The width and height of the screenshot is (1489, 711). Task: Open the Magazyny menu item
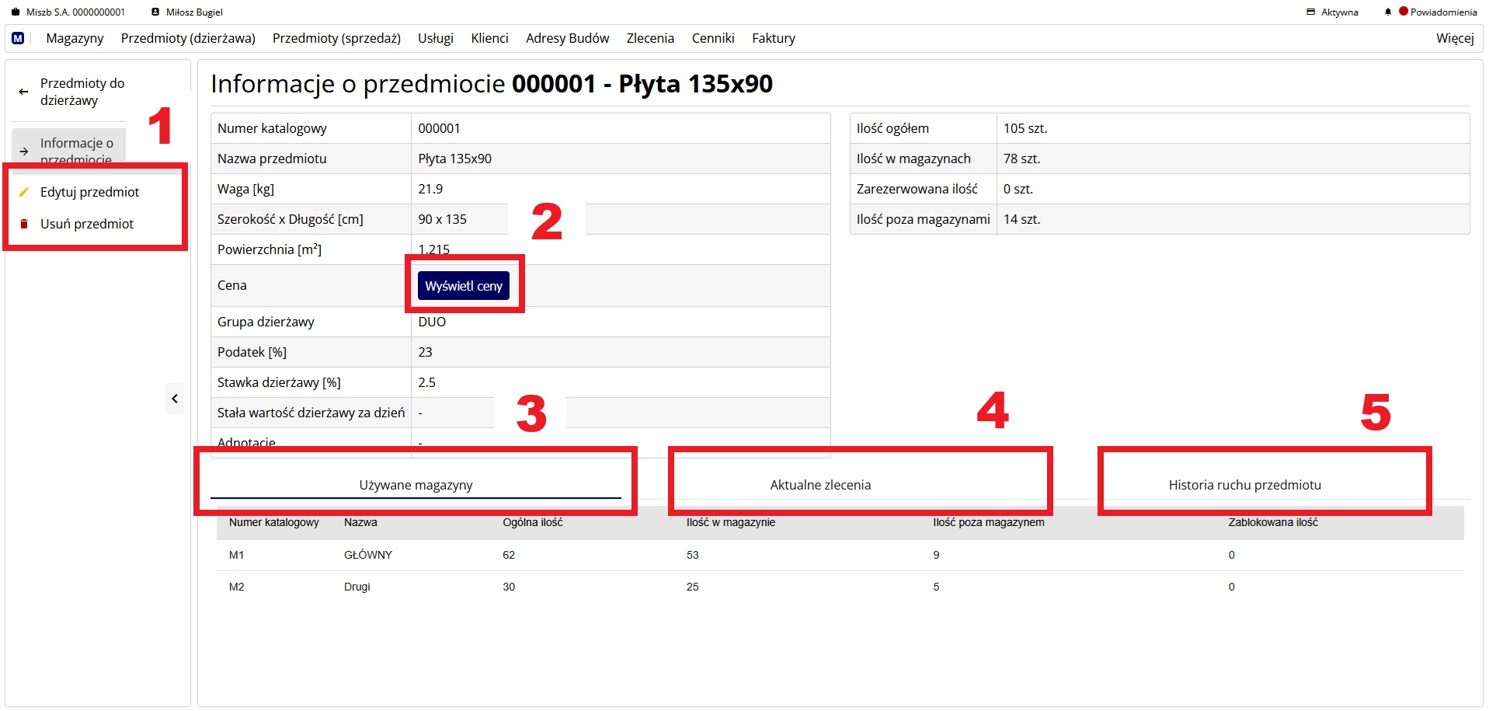[75, 38]
